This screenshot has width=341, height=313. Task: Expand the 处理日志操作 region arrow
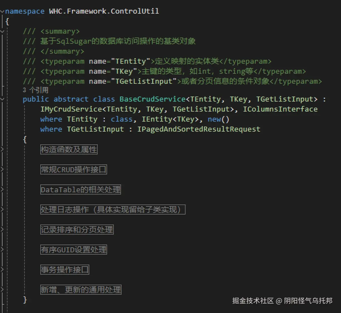pyautogui.click(x=2, y=210)
